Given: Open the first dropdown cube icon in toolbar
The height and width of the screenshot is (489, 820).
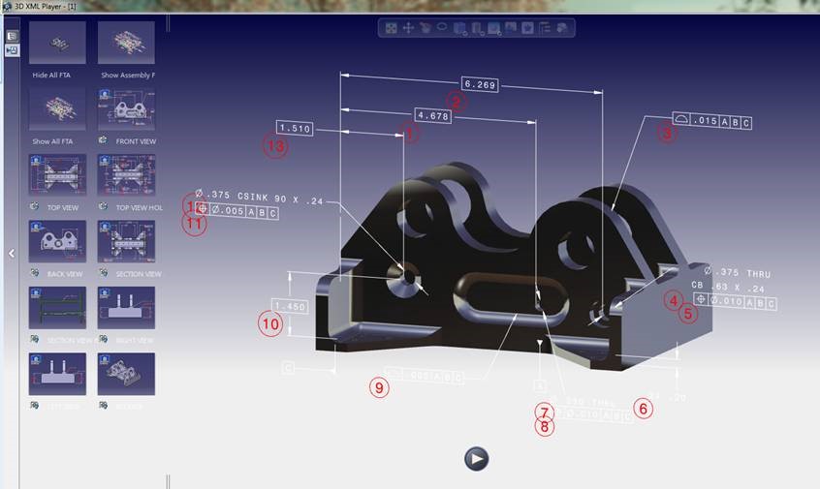Looking at the screenshot, I should pos(460,28).
